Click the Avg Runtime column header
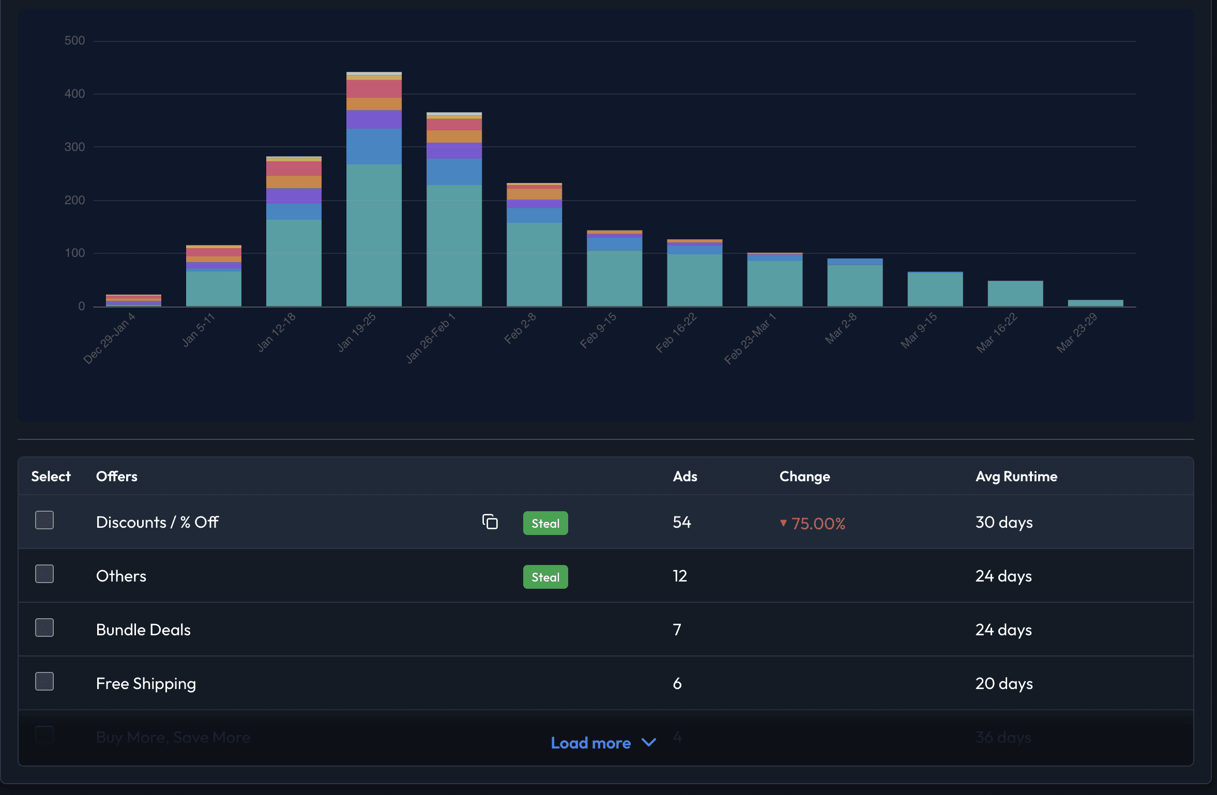The height and width of the screenshot is (795, 1217). (1016, 476)
